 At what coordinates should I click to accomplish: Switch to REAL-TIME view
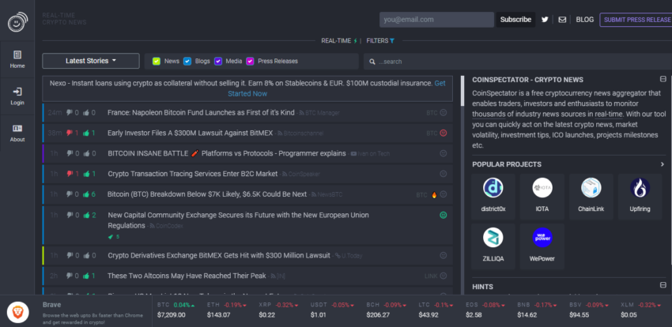pyautogui.click(x=336, y=40)
